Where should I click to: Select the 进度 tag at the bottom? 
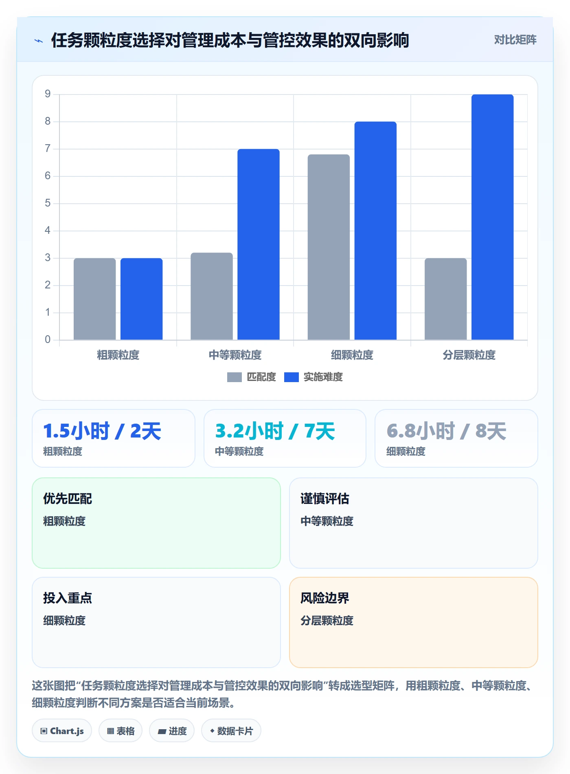pos(172,731)
